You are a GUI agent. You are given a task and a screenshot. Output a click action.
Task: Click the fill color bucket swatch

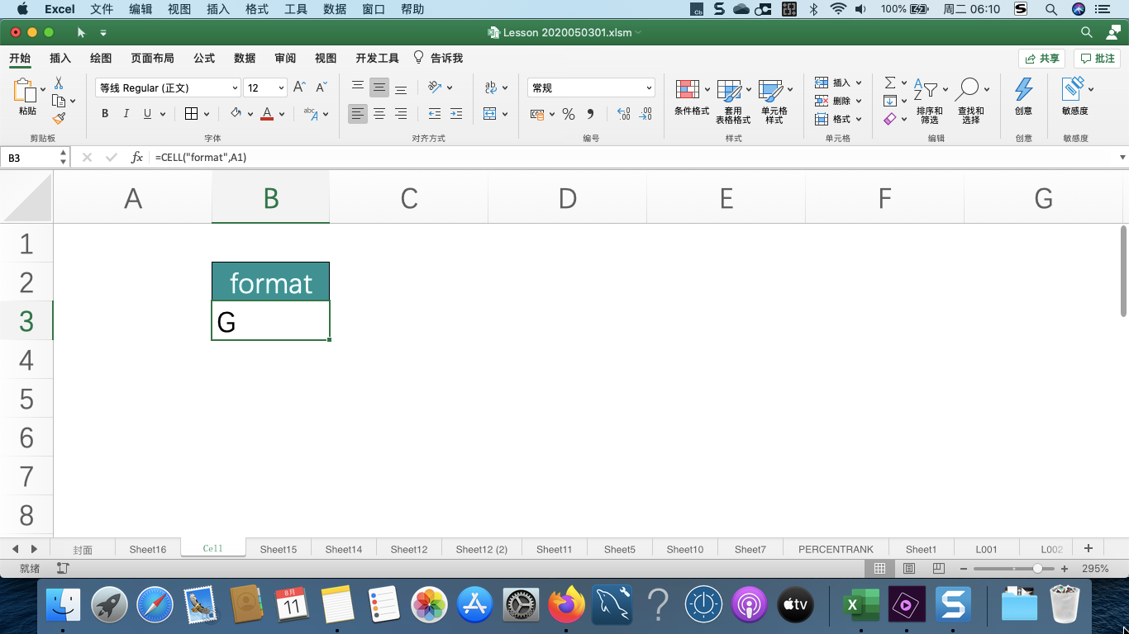[x=236, y=114]
